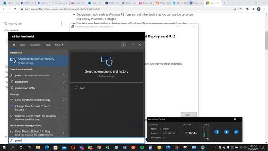This screenshot has height=151, width=268.
Task: Switch to Documents search filter
Action: (x=35, y=45)
